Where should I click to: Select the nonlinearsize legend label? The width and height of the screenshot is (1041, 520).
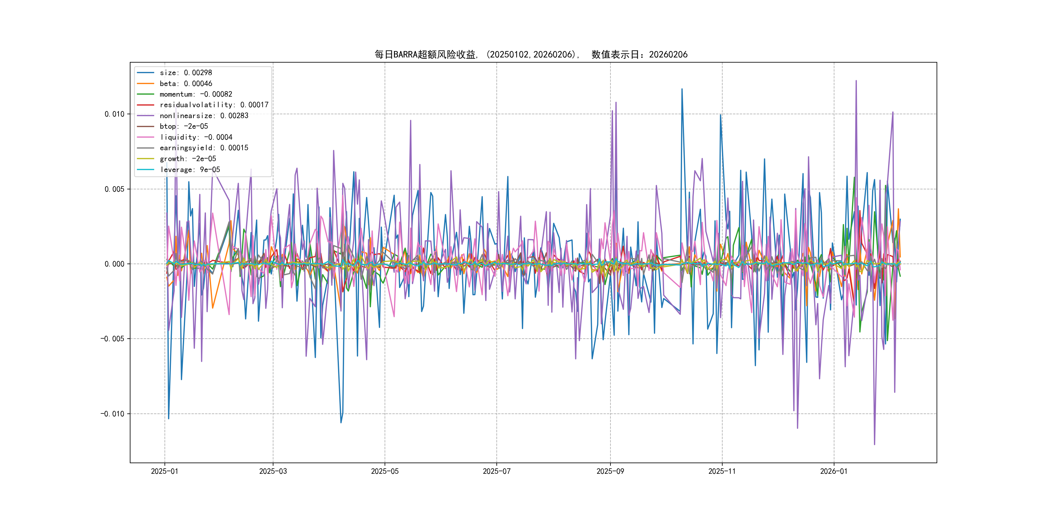204,116
